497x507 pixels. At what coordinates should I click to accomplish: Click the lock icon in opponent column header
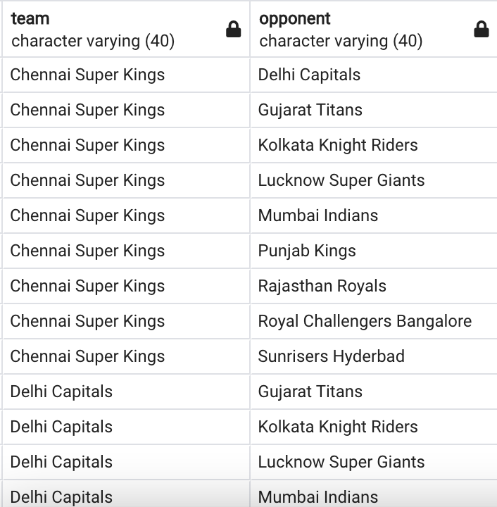[x=482, y=30]
